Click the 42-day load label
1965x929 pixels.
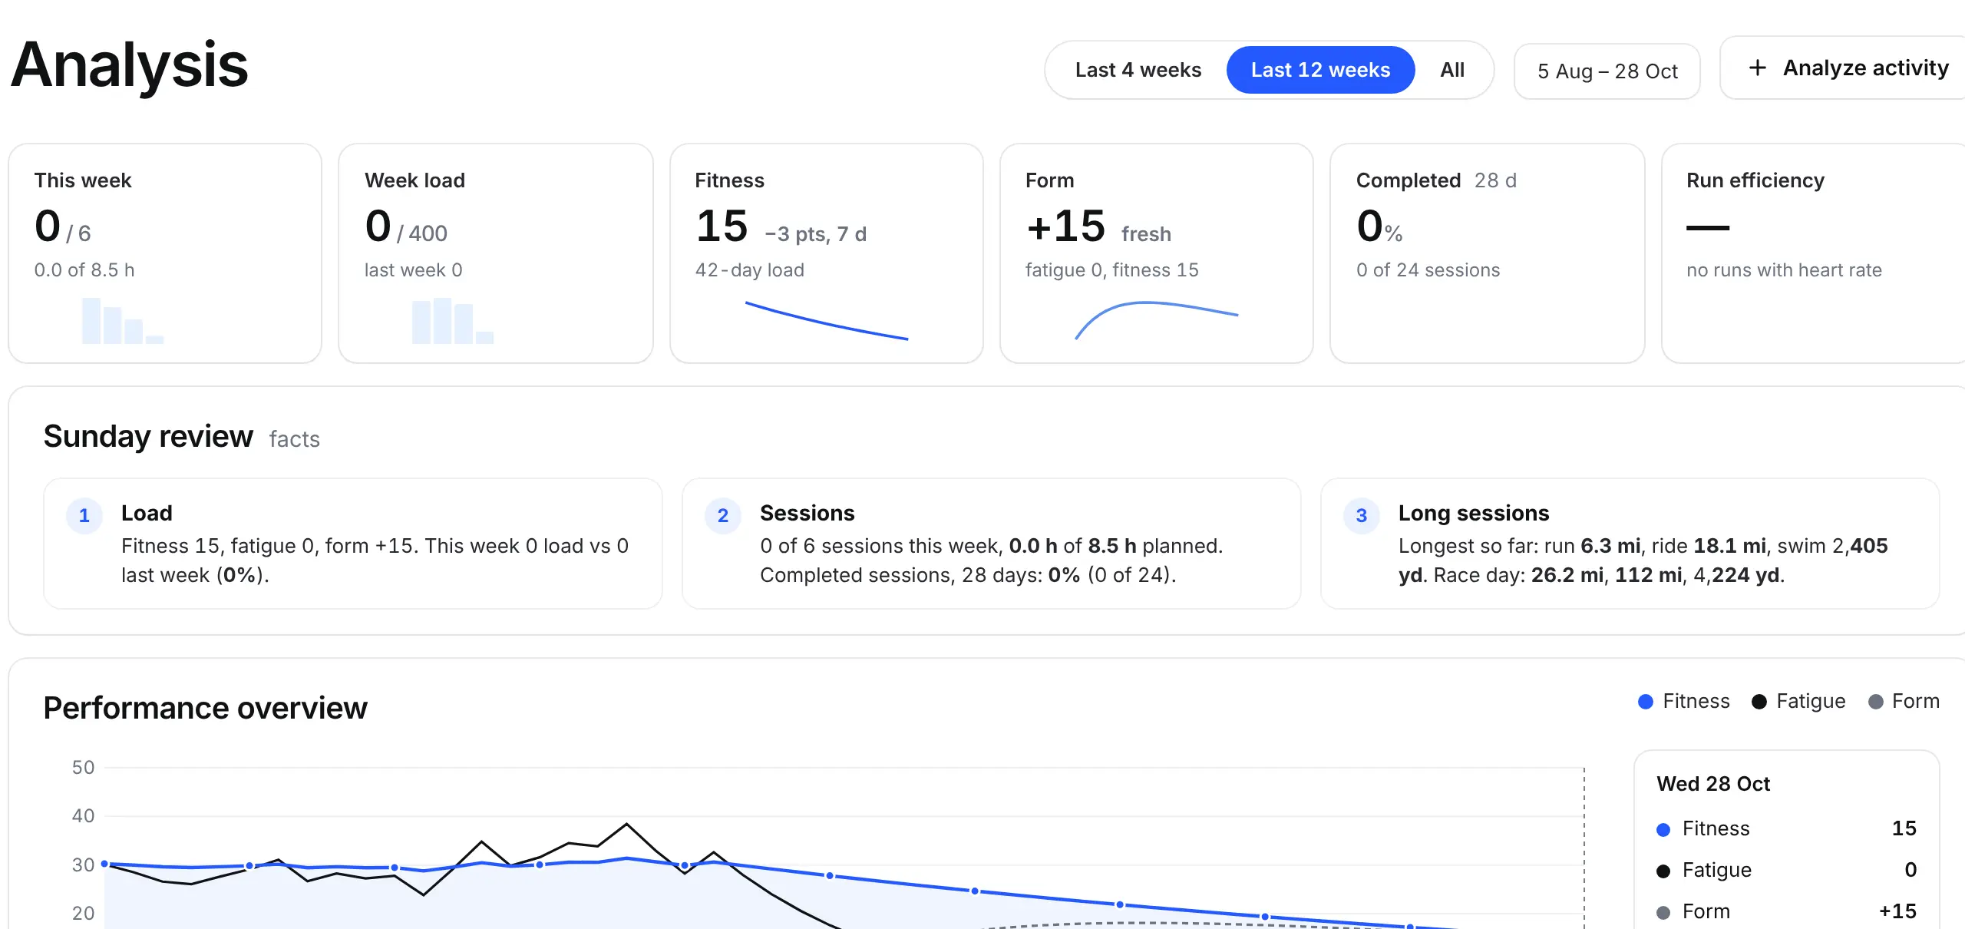pyautogui.click(x=749, y=270)
